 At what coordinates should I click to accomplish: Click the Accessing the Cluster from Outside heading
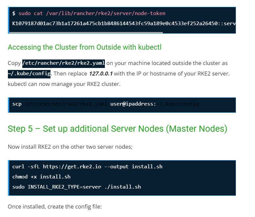click(x=85, y=47)
